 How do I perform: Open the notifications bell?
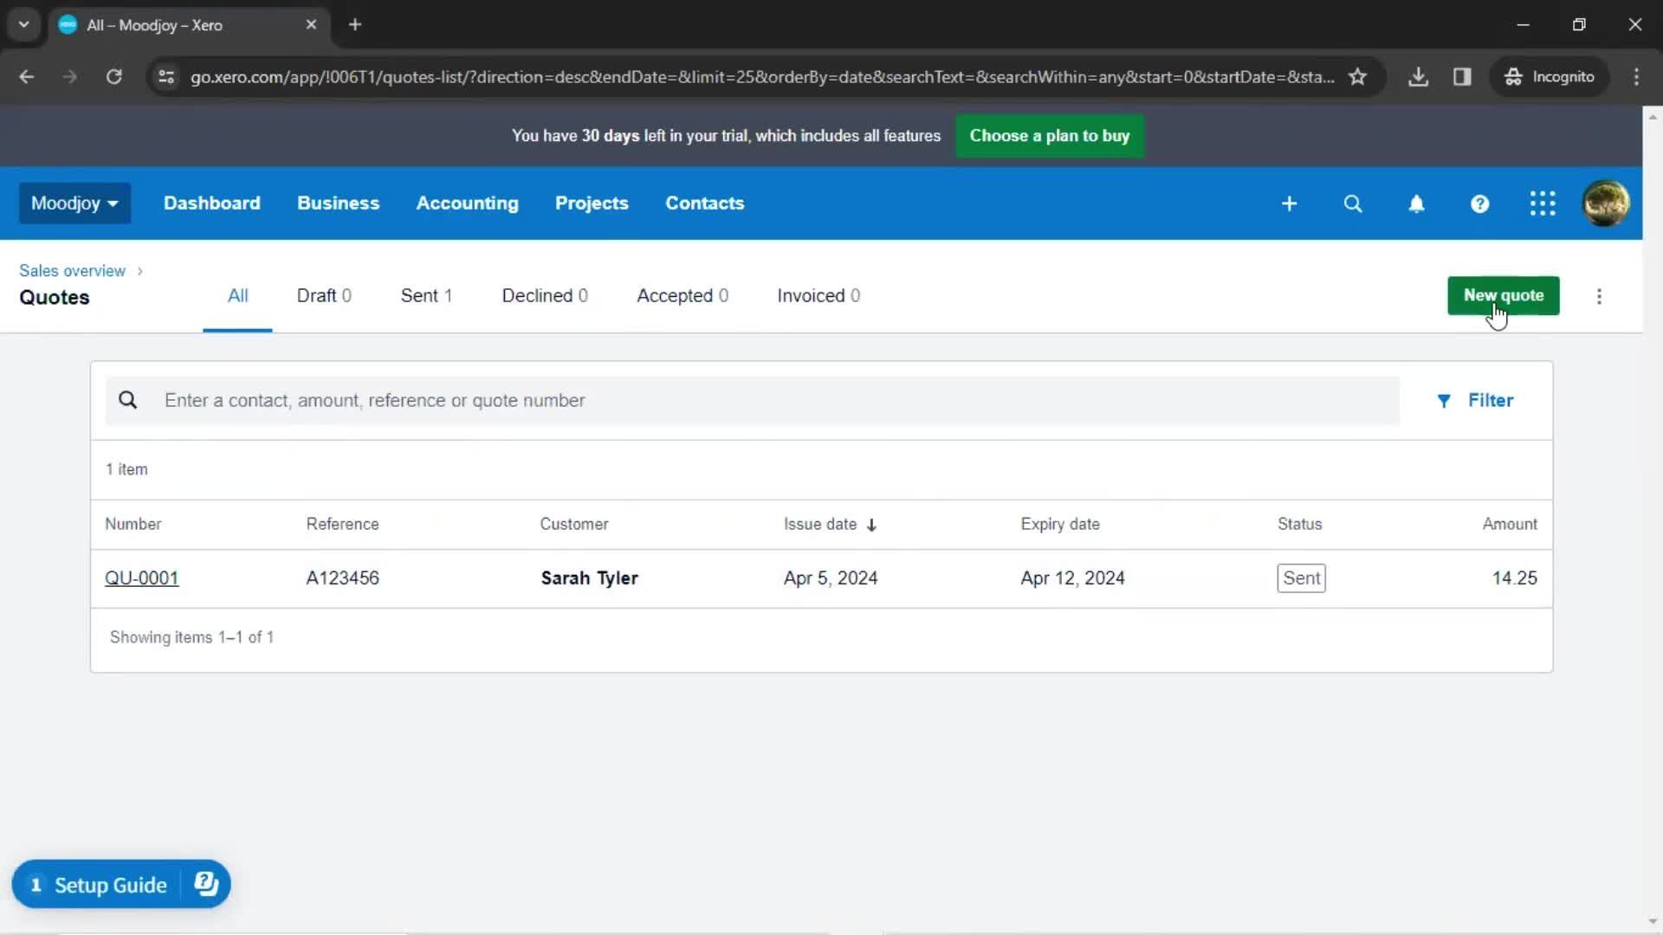(1416, 203)
